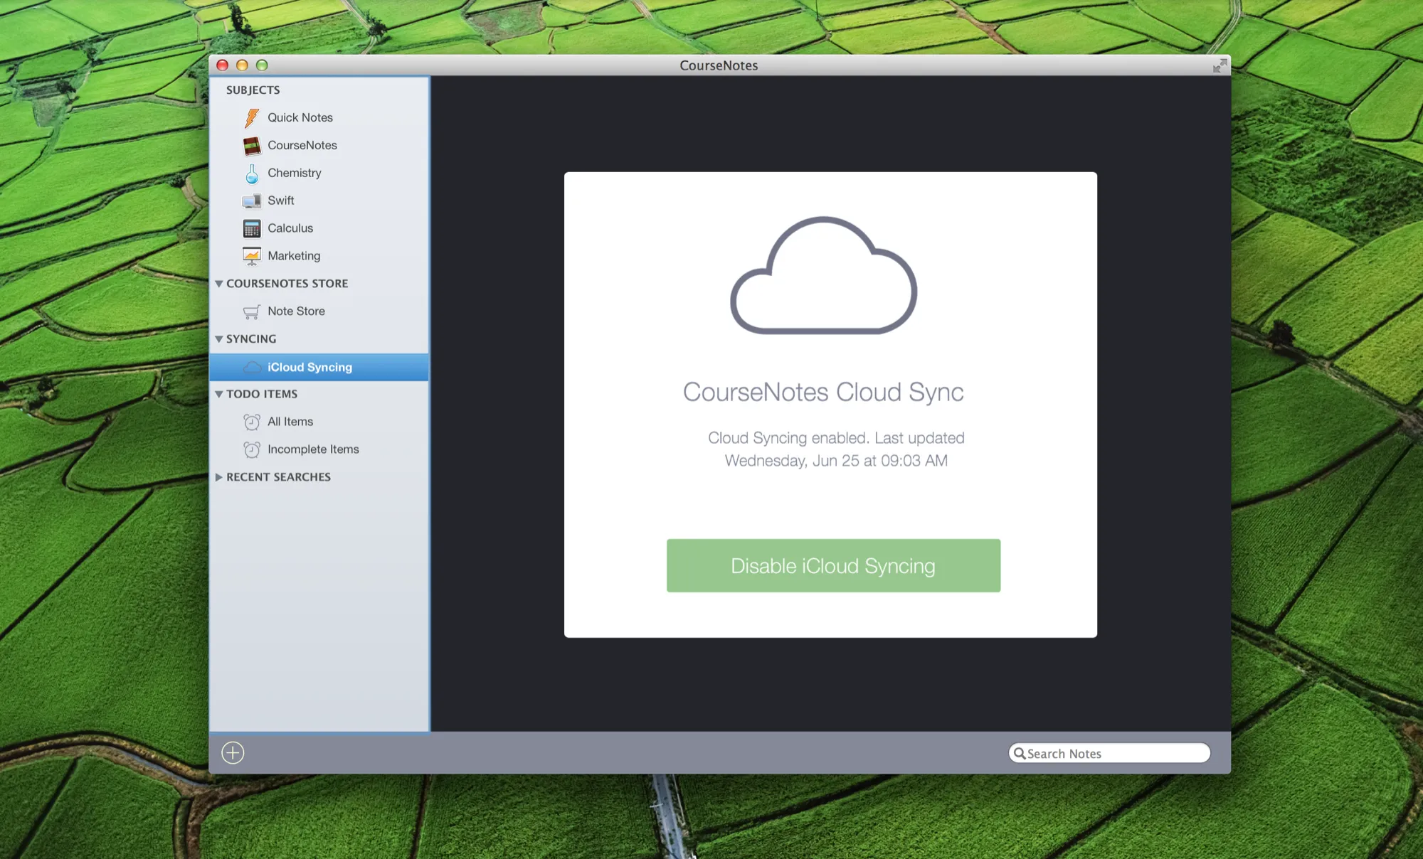Click the Marketing presentation chart icon

(x=252, y=256)
